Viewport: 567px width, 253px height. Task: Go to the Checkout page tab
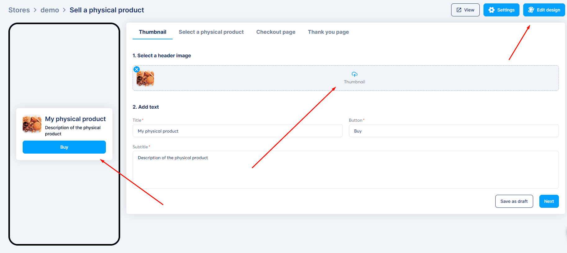point(276,32)
